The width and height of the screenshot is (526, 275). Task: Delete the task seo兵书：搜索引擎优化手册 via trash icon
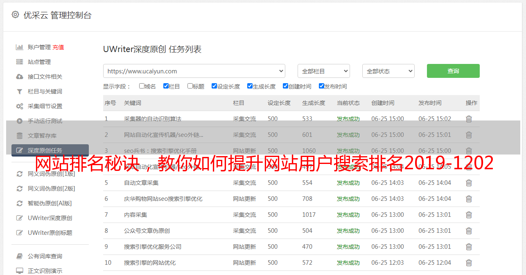point(469,151)
